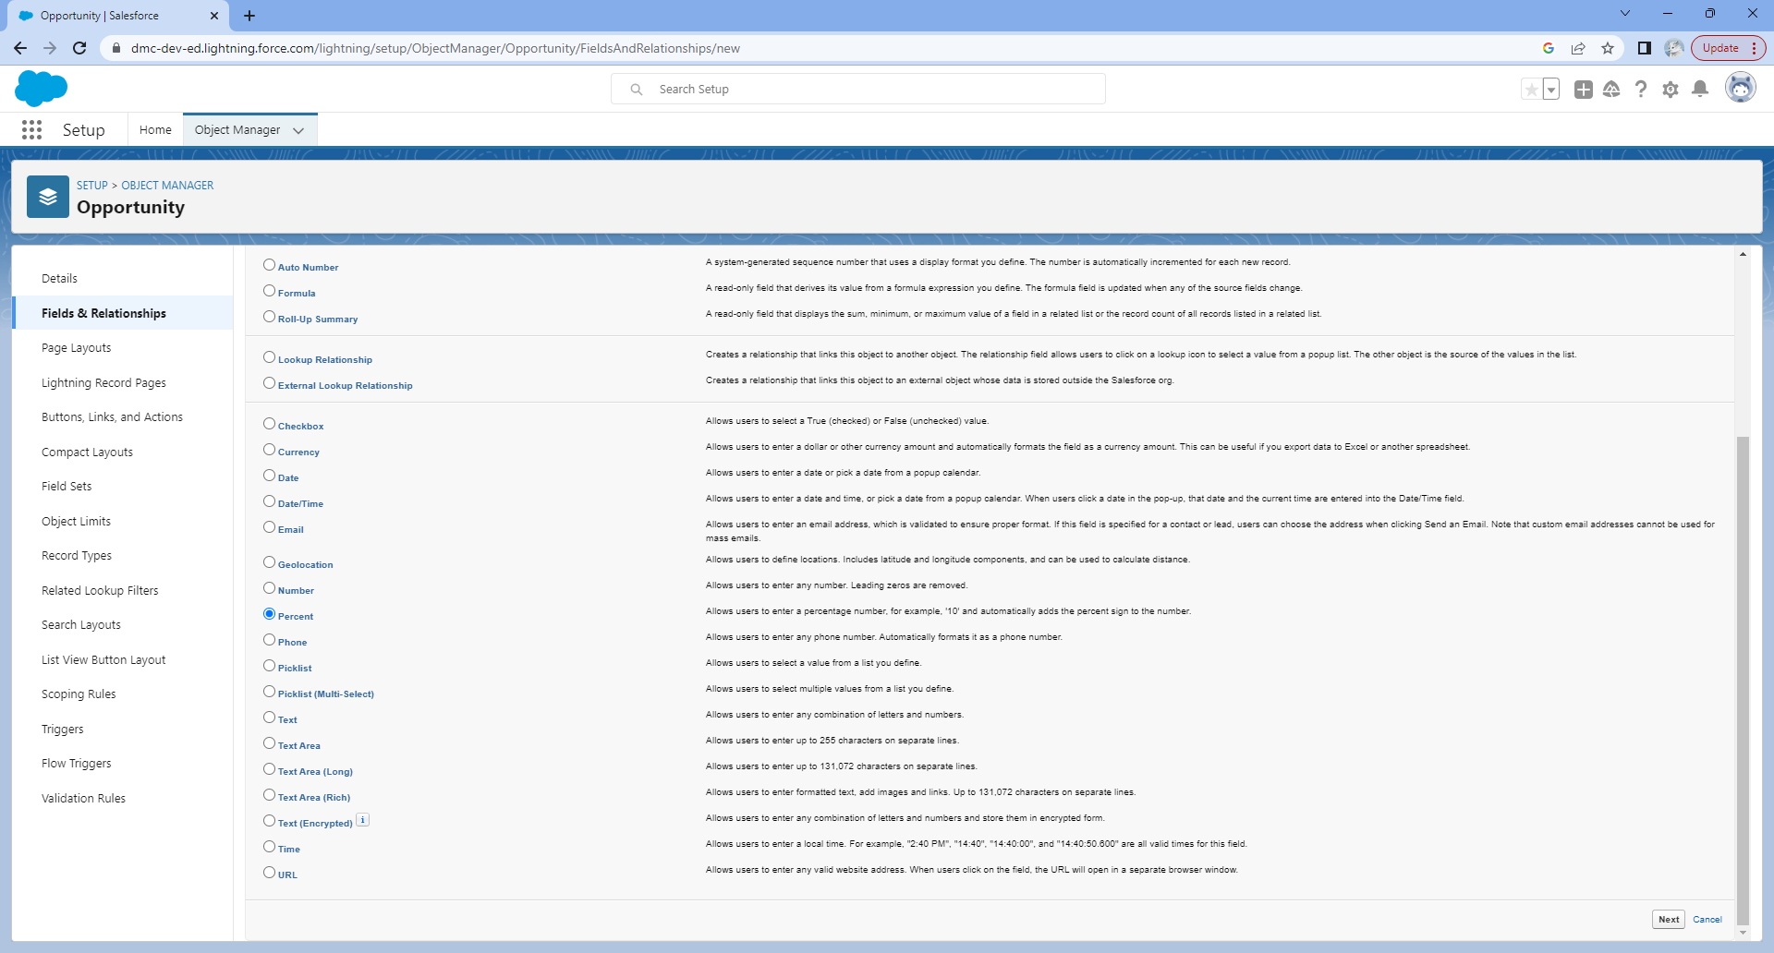Image resolution: width=1774 pixels, height=953 pixels.
Task: Open the App Launcher grid icon
Action: [31, 130]
